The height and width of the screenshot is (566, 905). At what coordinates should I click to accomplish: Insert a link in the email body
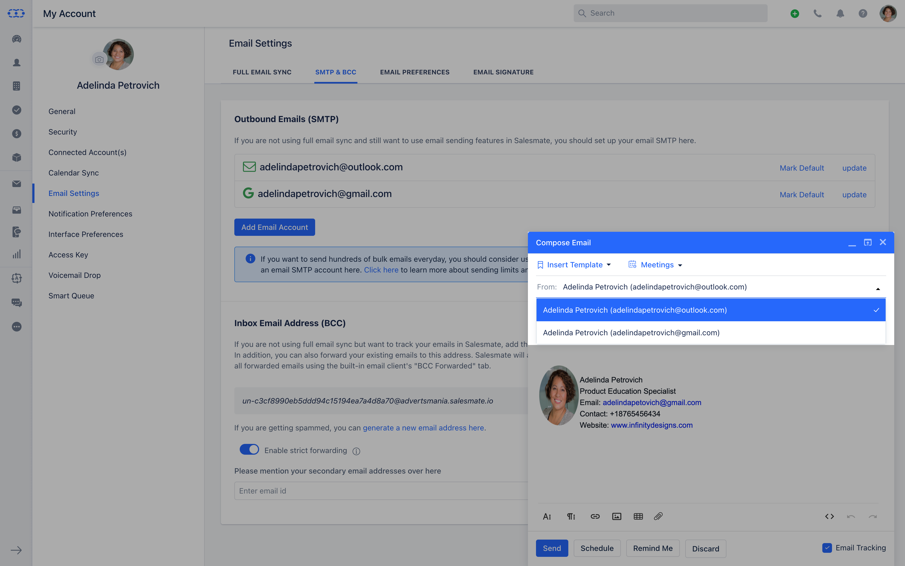pos(595,517)
